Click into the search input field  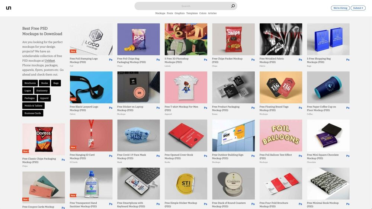coord(183,6)
